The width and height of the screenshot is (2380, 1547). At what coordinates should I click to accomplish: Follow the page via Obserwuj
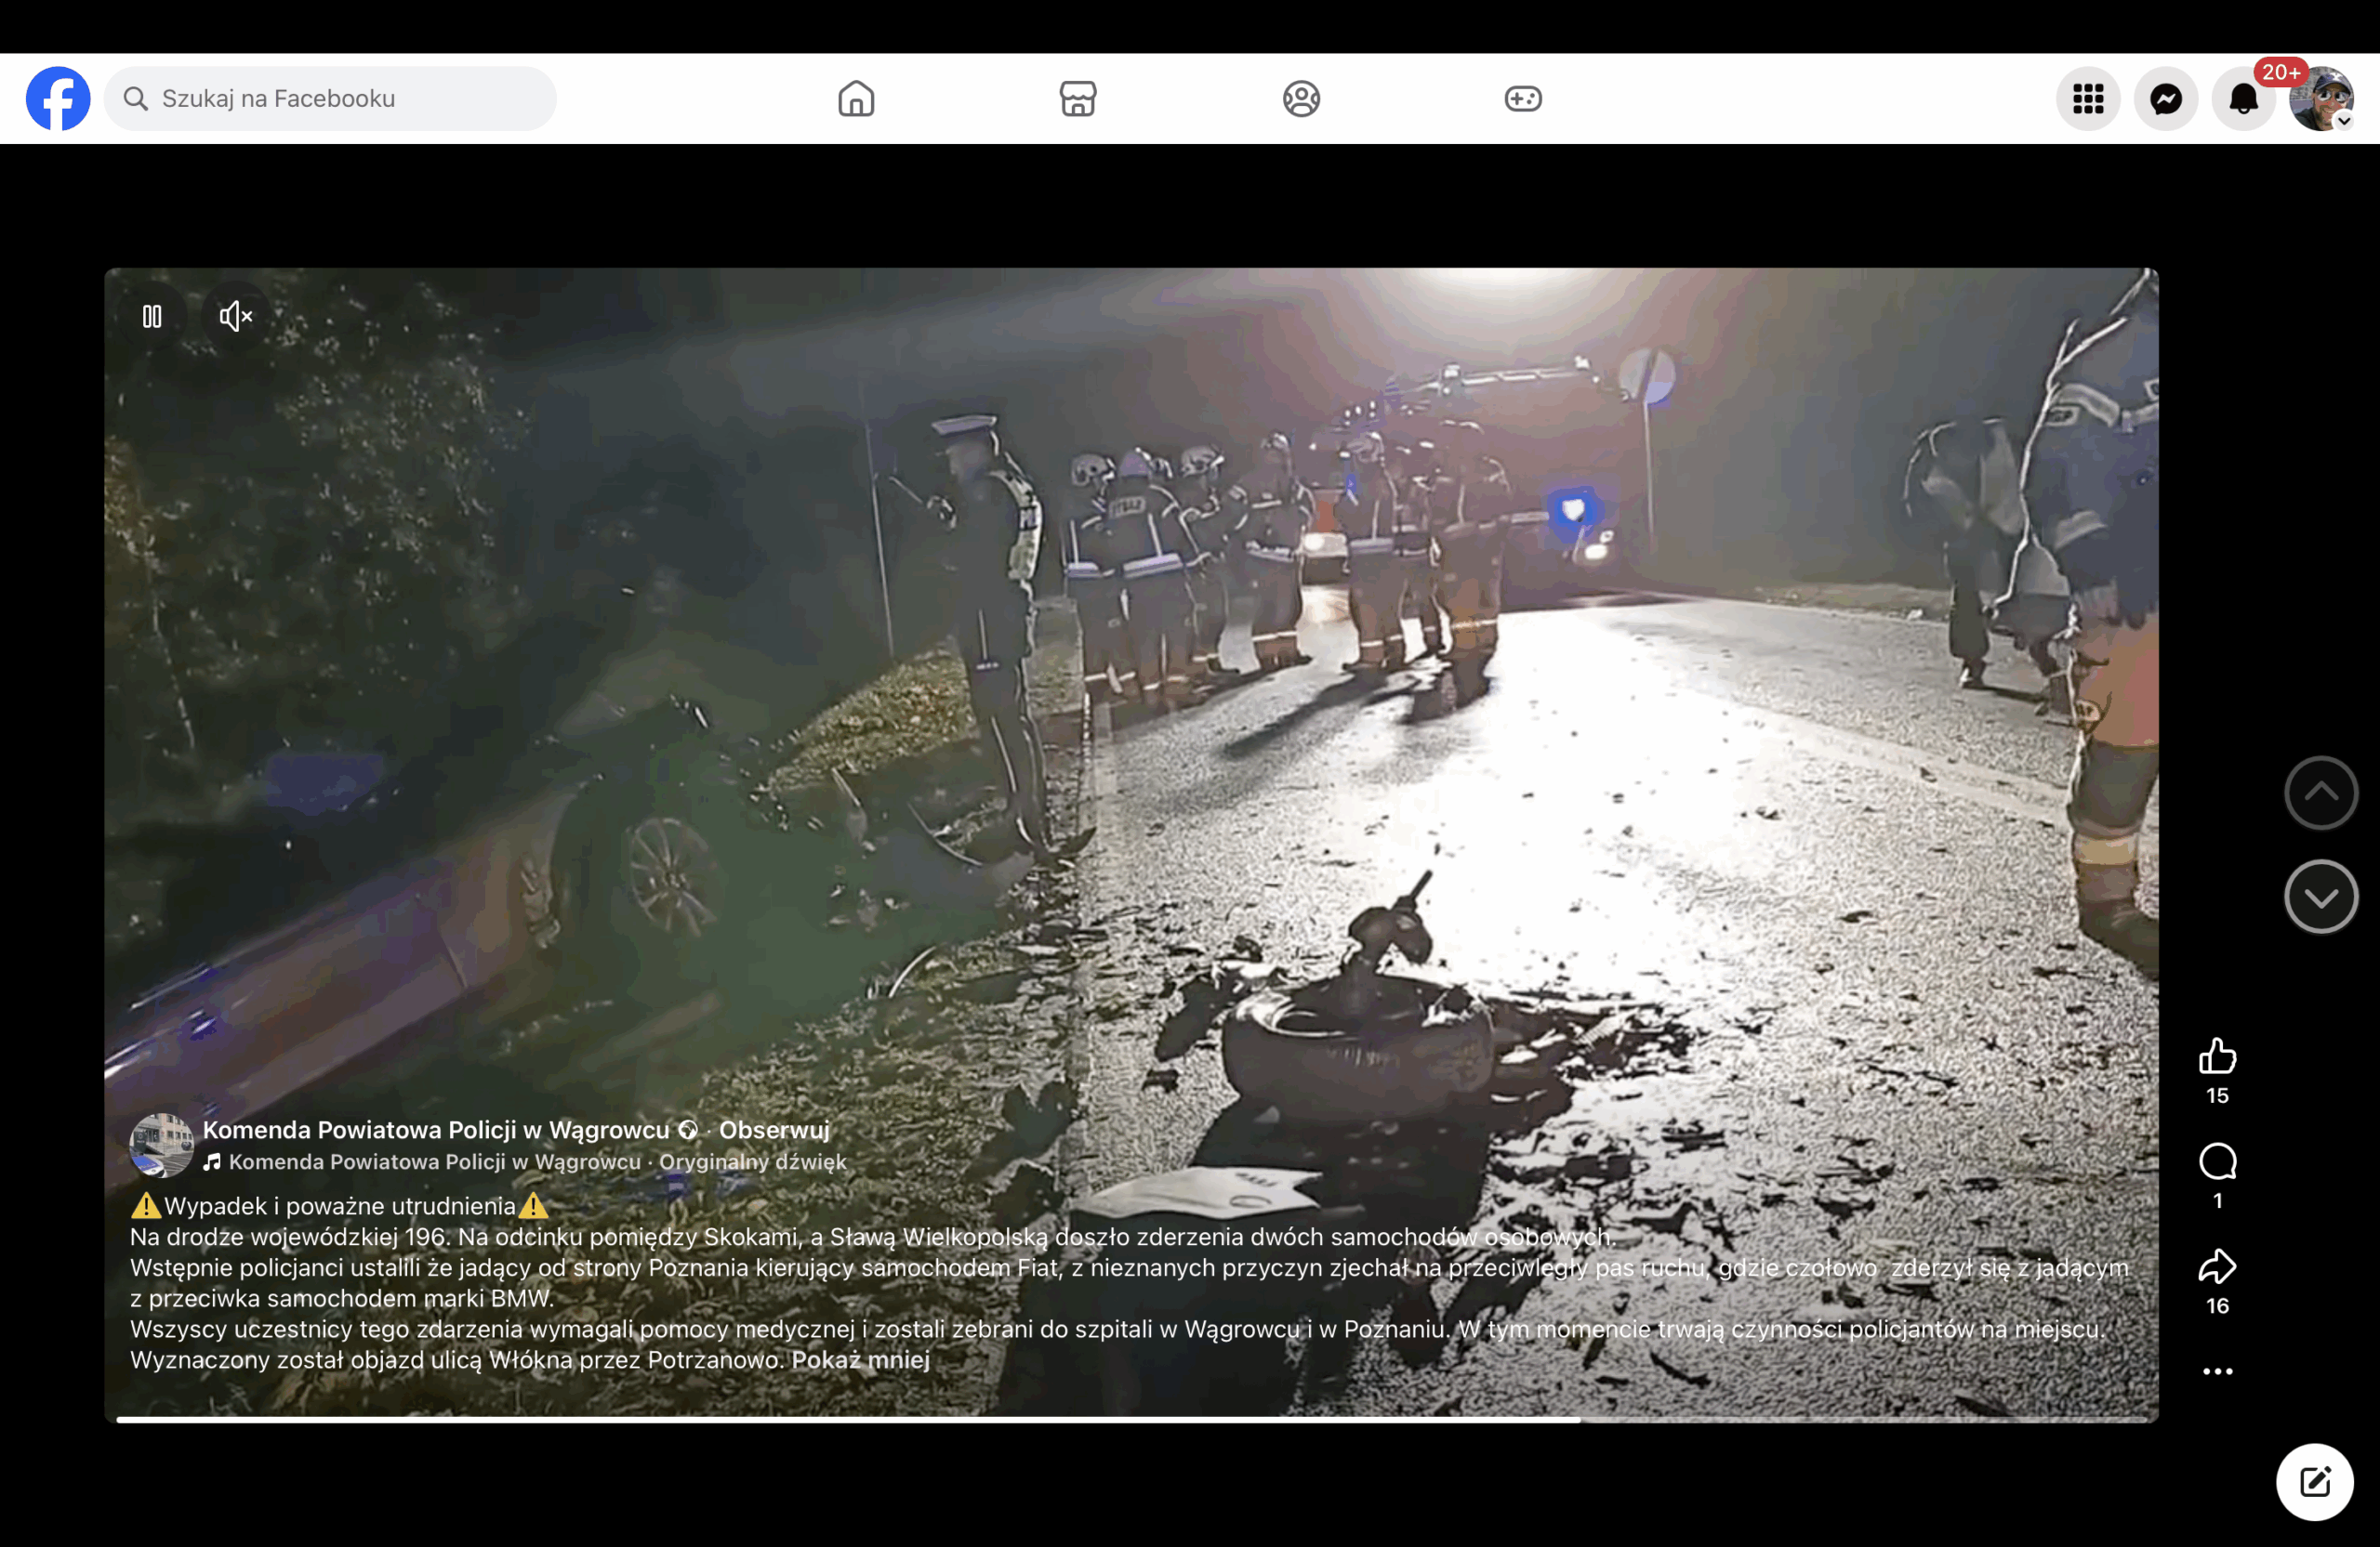coord(774,1129)
